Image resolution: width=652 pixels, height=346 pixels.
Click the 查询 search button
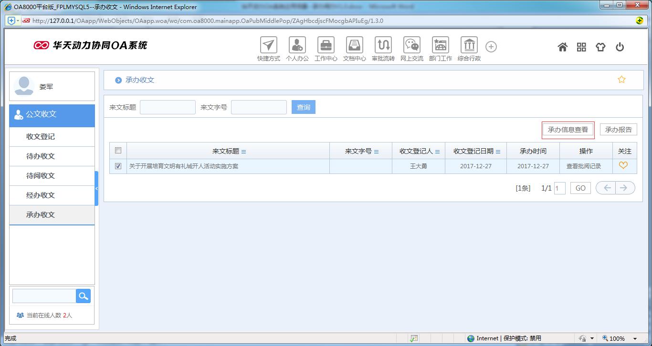(303, 107)
